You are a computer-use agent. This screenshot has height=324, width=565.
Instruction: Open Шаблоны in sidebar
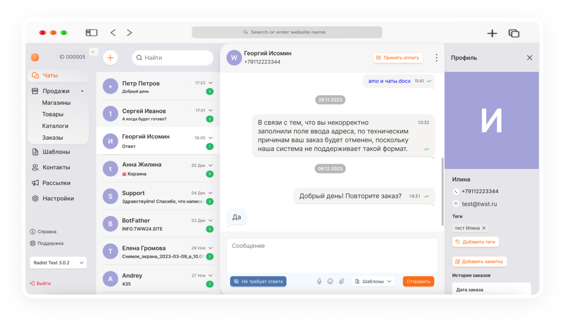(x=51, y=152)
